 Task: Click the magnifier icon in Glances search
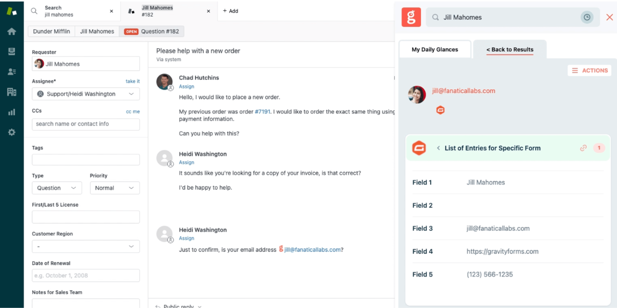click(435, 17)
